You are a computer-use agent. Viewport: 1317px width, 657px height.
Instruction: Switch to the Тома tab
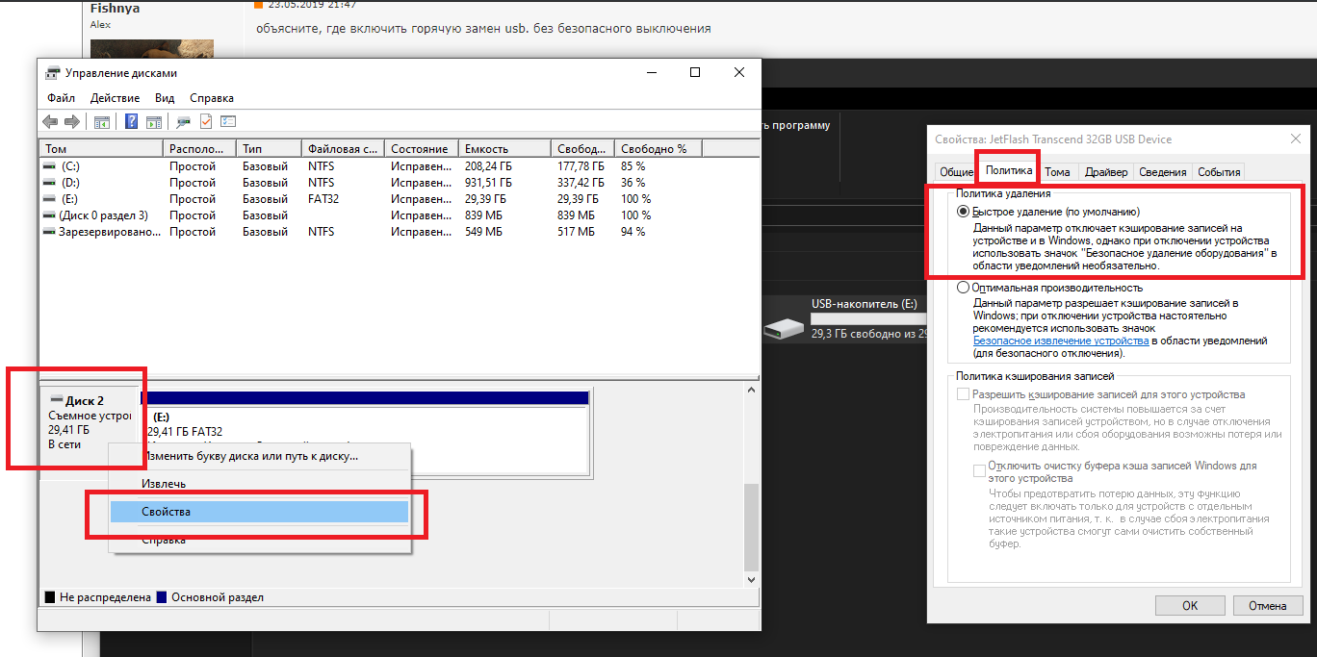1057,172
